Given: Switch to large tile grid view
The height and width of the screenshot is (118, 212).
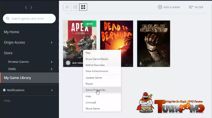Looking at the screenshot, I should pyautogui.click(x=83, y=7).
